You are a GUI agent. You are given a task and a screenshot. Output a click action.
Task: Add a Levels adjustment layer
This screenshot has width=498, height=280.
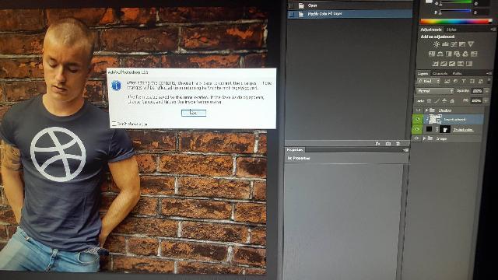click(445, 44)
